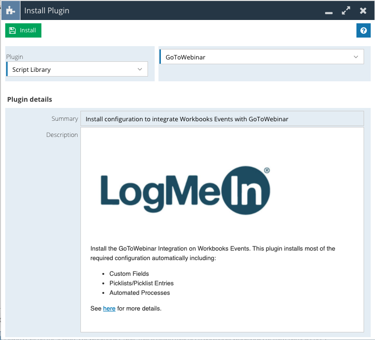Image resolution: width=375 pixels, height=340 pixels.
Task: Click the puzzle piece plugin icon
Action: click(x=10, y=10)
